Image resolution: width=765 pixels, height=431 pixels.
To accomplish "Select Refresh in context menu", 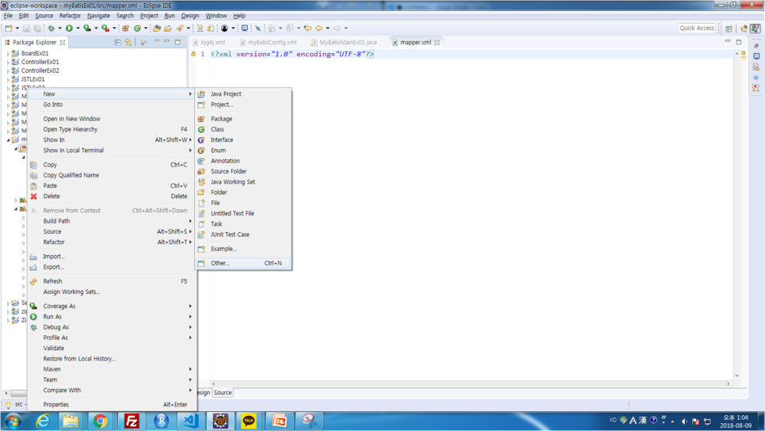I will (x=111, y=281).
